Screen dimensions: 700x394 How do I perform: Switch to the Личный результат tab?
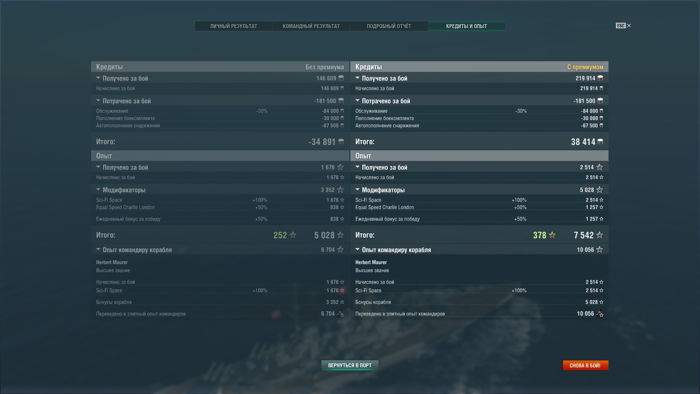point(234,26)
